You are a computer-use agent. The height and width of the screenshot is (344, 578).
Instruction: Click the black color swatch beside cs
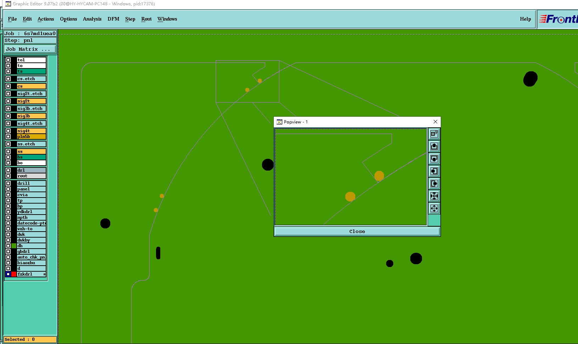[x=14, y=86]
